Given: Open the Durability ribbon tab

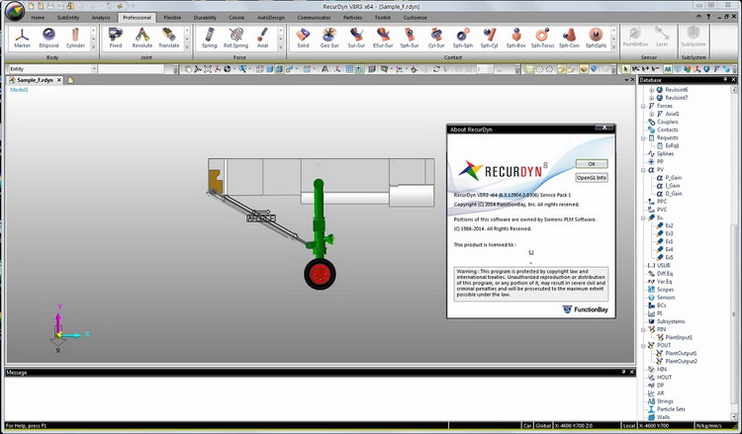Looking at the screenshot, I should click(205, 18).
